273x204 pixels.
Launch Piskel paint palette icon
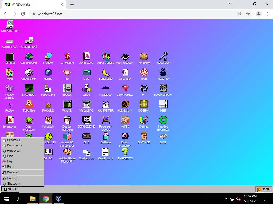click(10, 74)
